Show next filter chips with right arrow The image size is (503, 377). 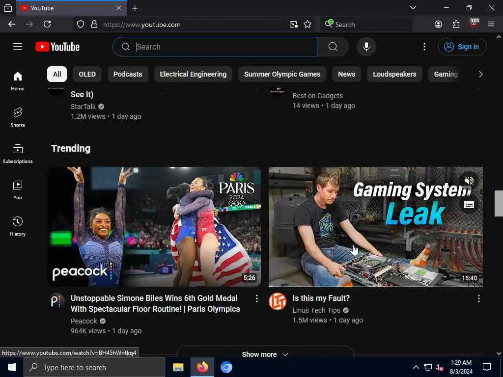tap(480, 74)
